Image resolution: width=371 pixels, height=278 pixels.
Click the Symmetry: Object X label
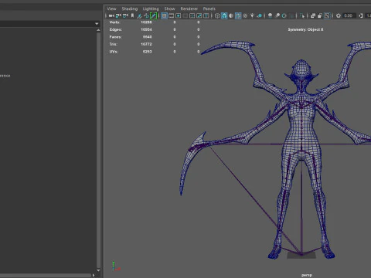(305, 29)
